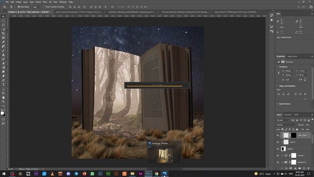Create new adjustment layer icon
The height and width of the screenshot is (177, 314).
[x=295, y=168]
